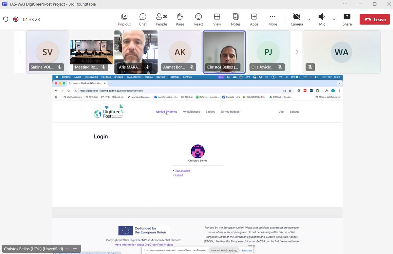The height and width of the screenshot is (254, 393).
Task: Bookmark page with star icon
Action: (x=290, y=91)
